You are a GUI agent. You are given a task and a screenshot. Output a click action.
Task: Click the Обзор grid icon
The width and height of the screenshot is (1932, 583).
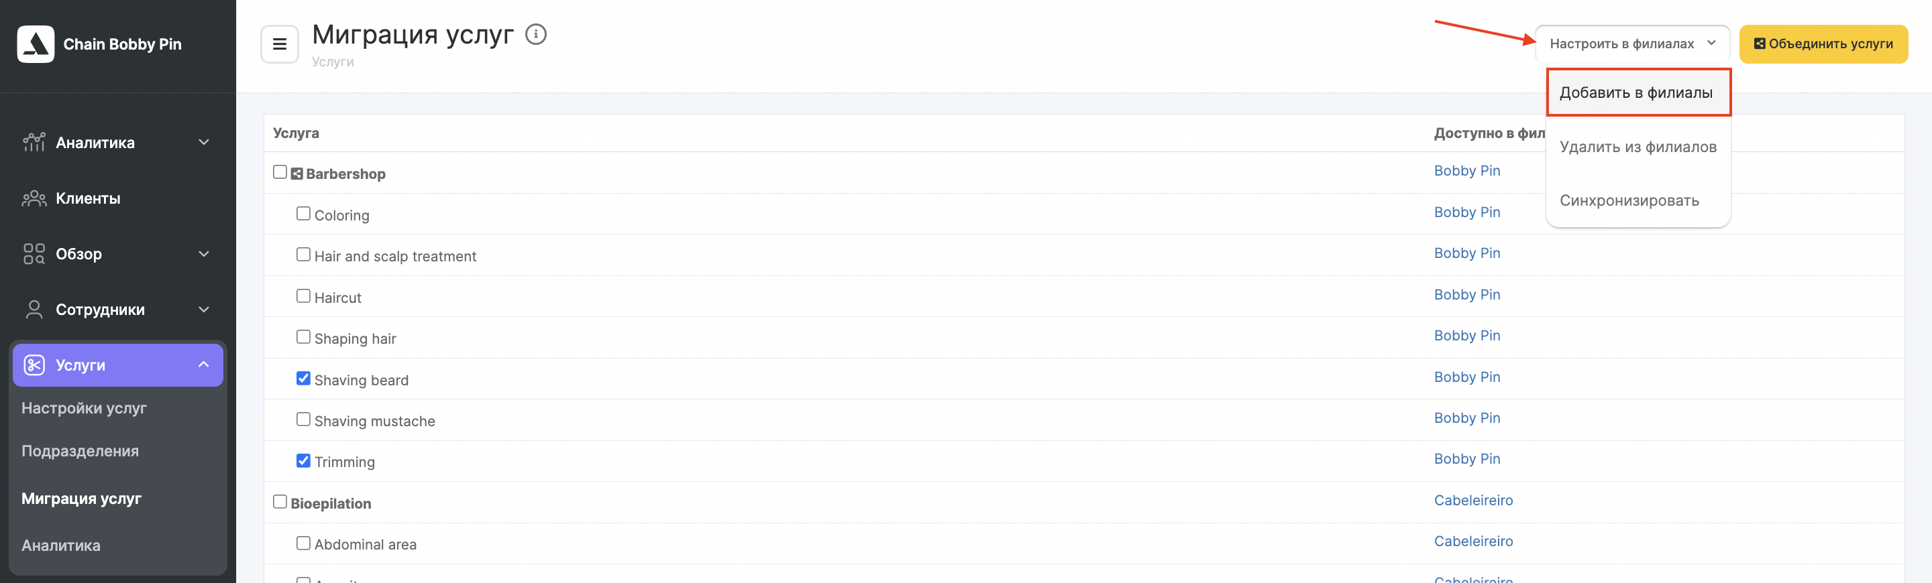(x=34, y=254)
